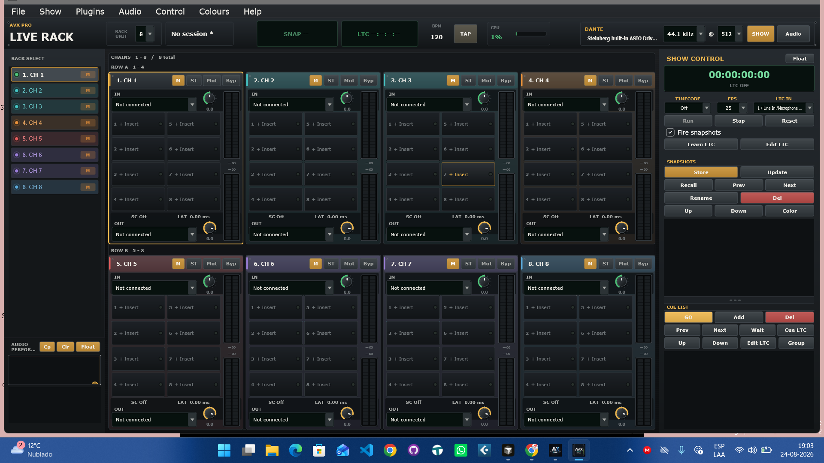Click the No session name field
This screenshot has width=824, height=463.
coord(200,34)
